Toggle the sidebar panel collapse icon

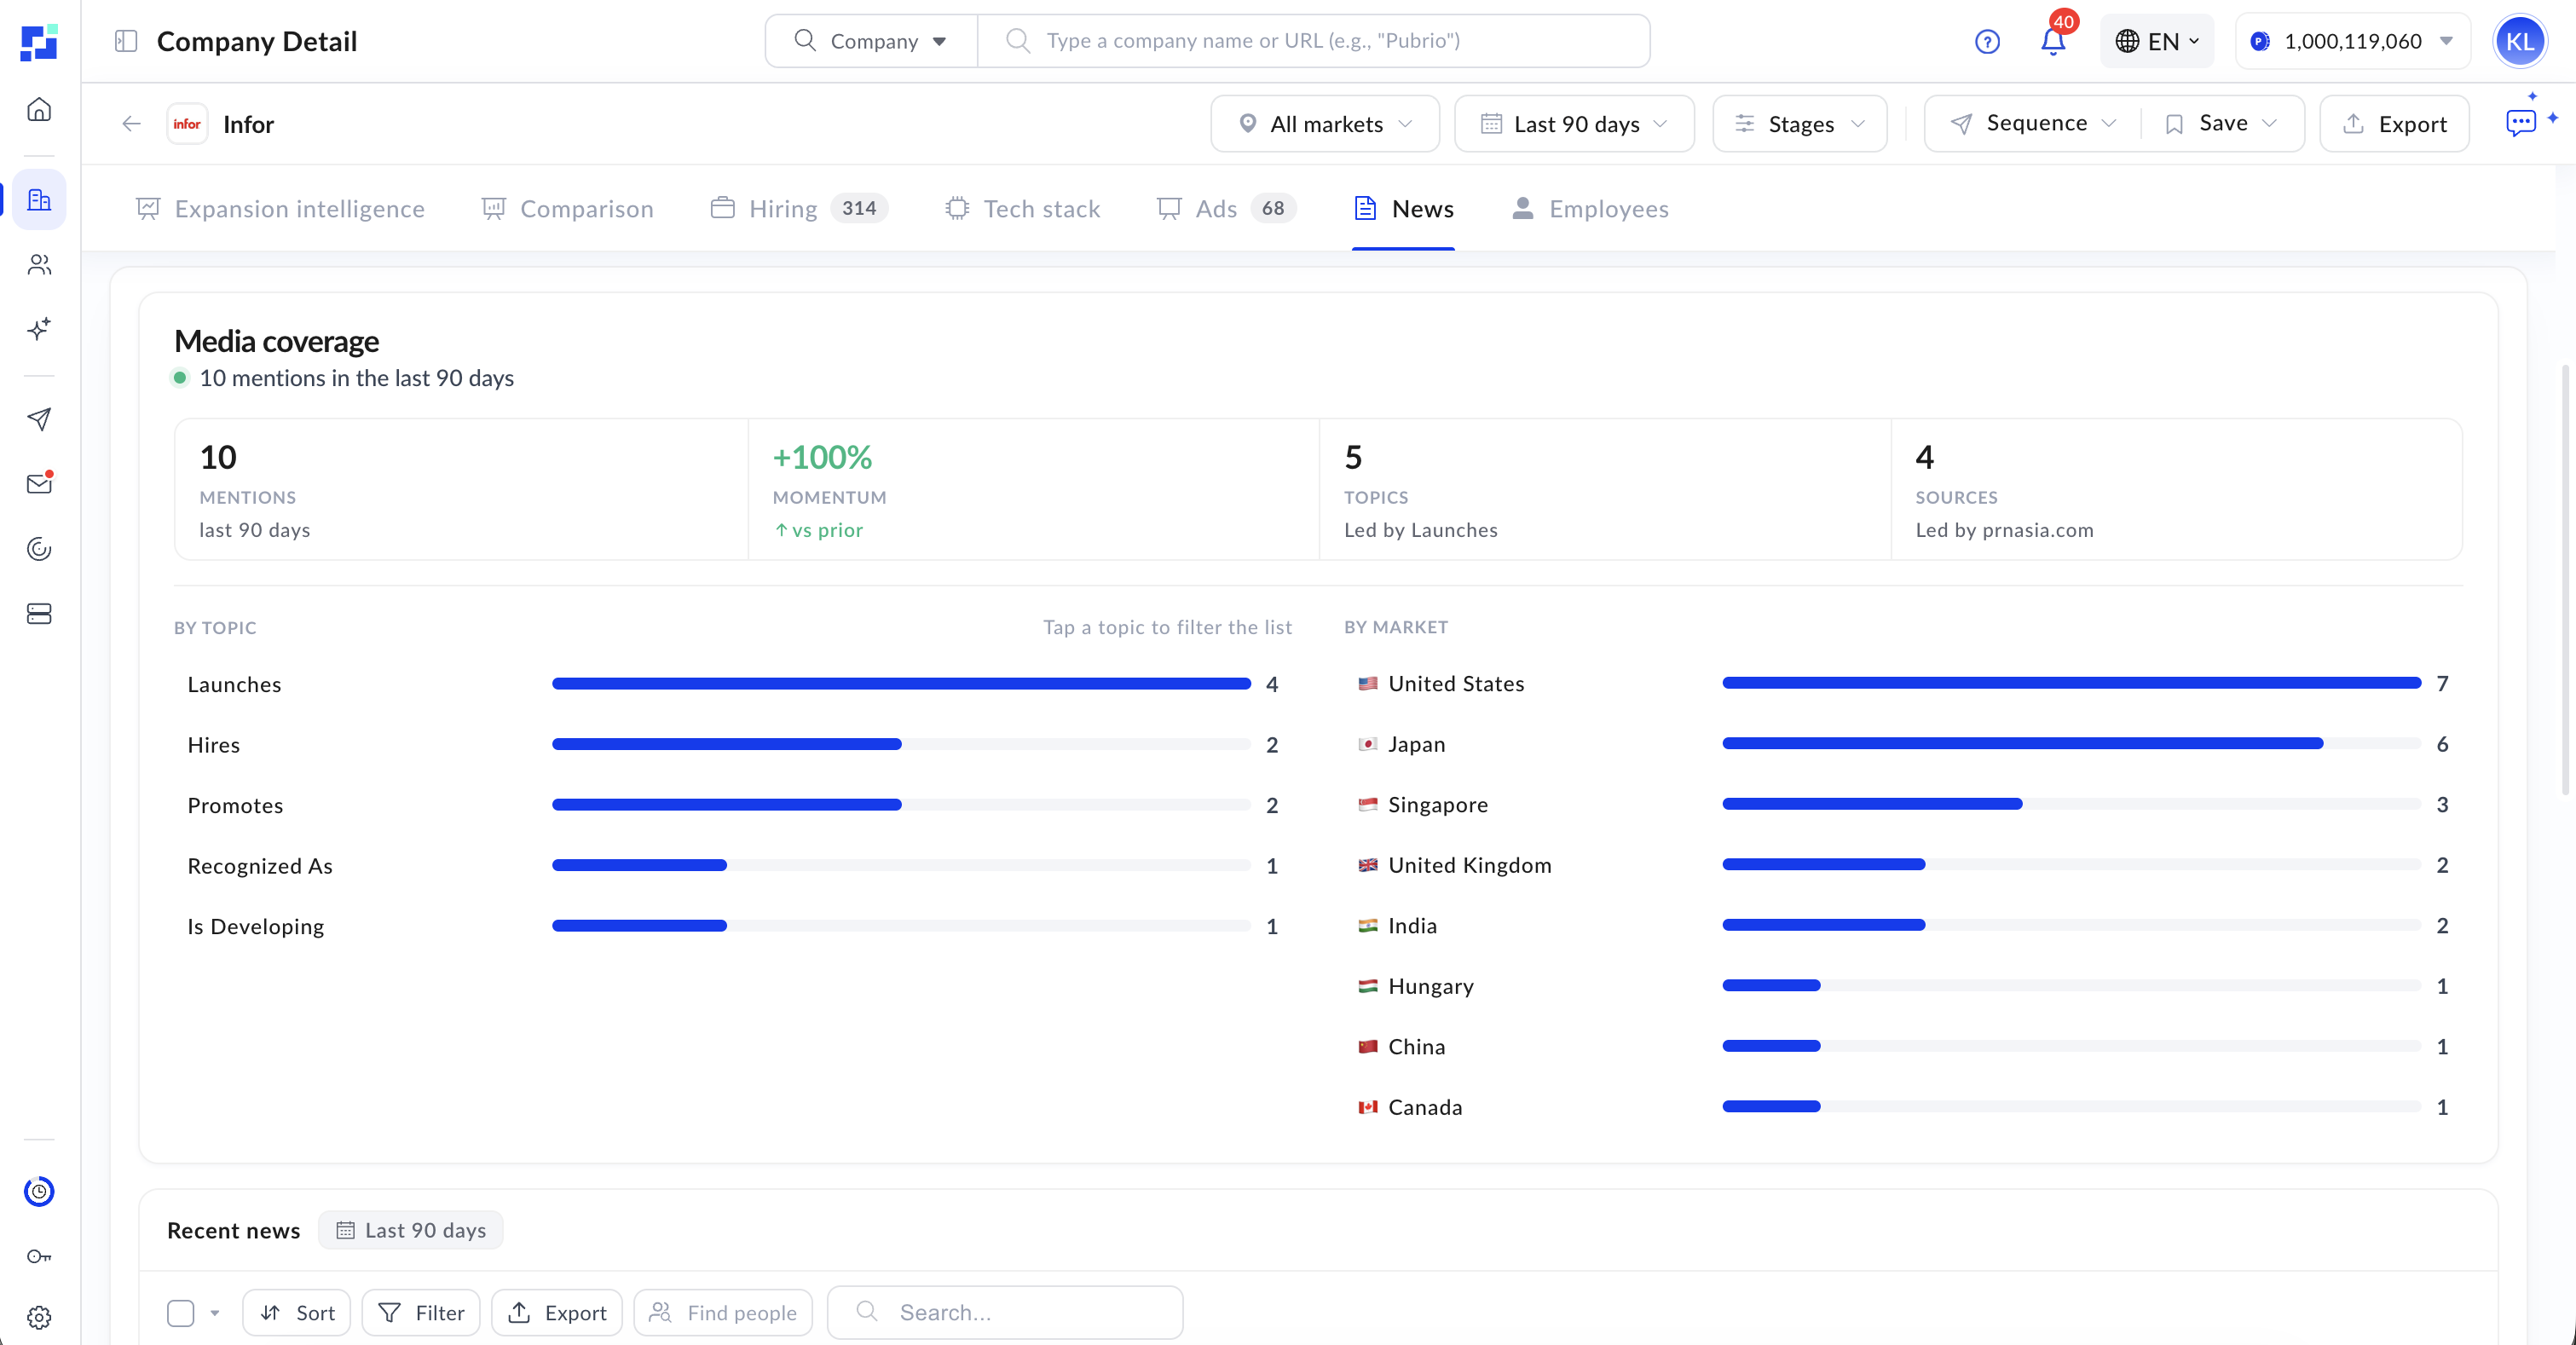point(126,41)
